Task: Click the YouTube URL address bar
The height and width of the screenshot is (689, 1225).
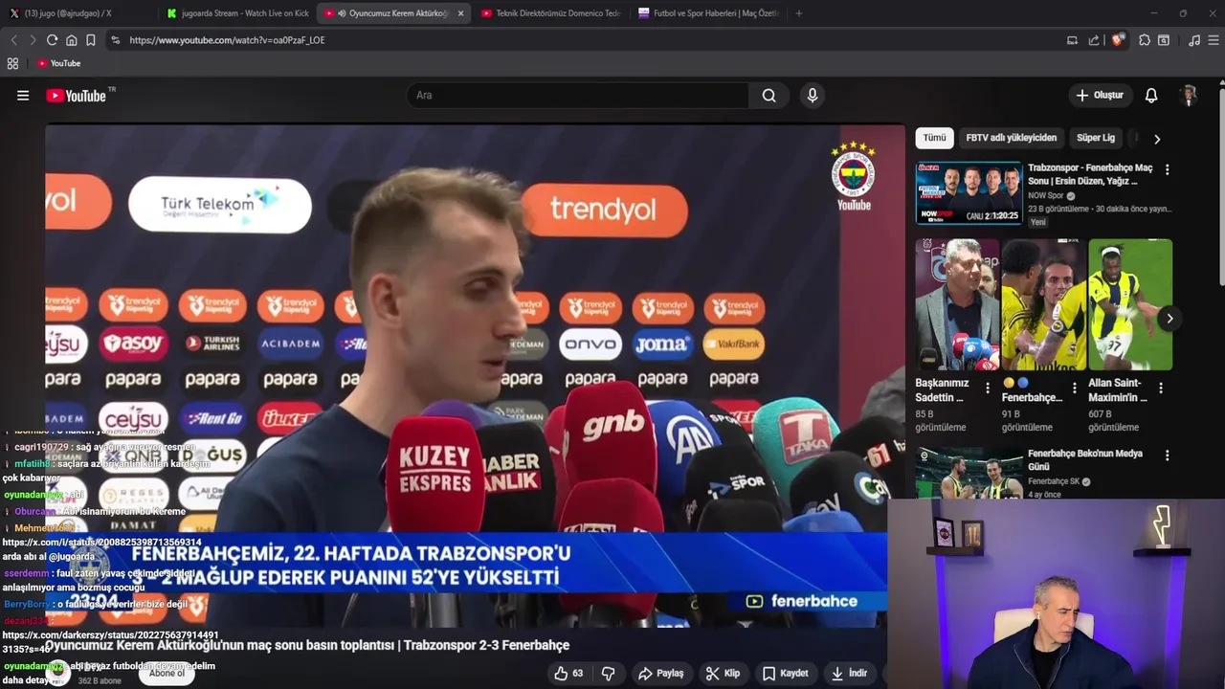Action: 227,40
